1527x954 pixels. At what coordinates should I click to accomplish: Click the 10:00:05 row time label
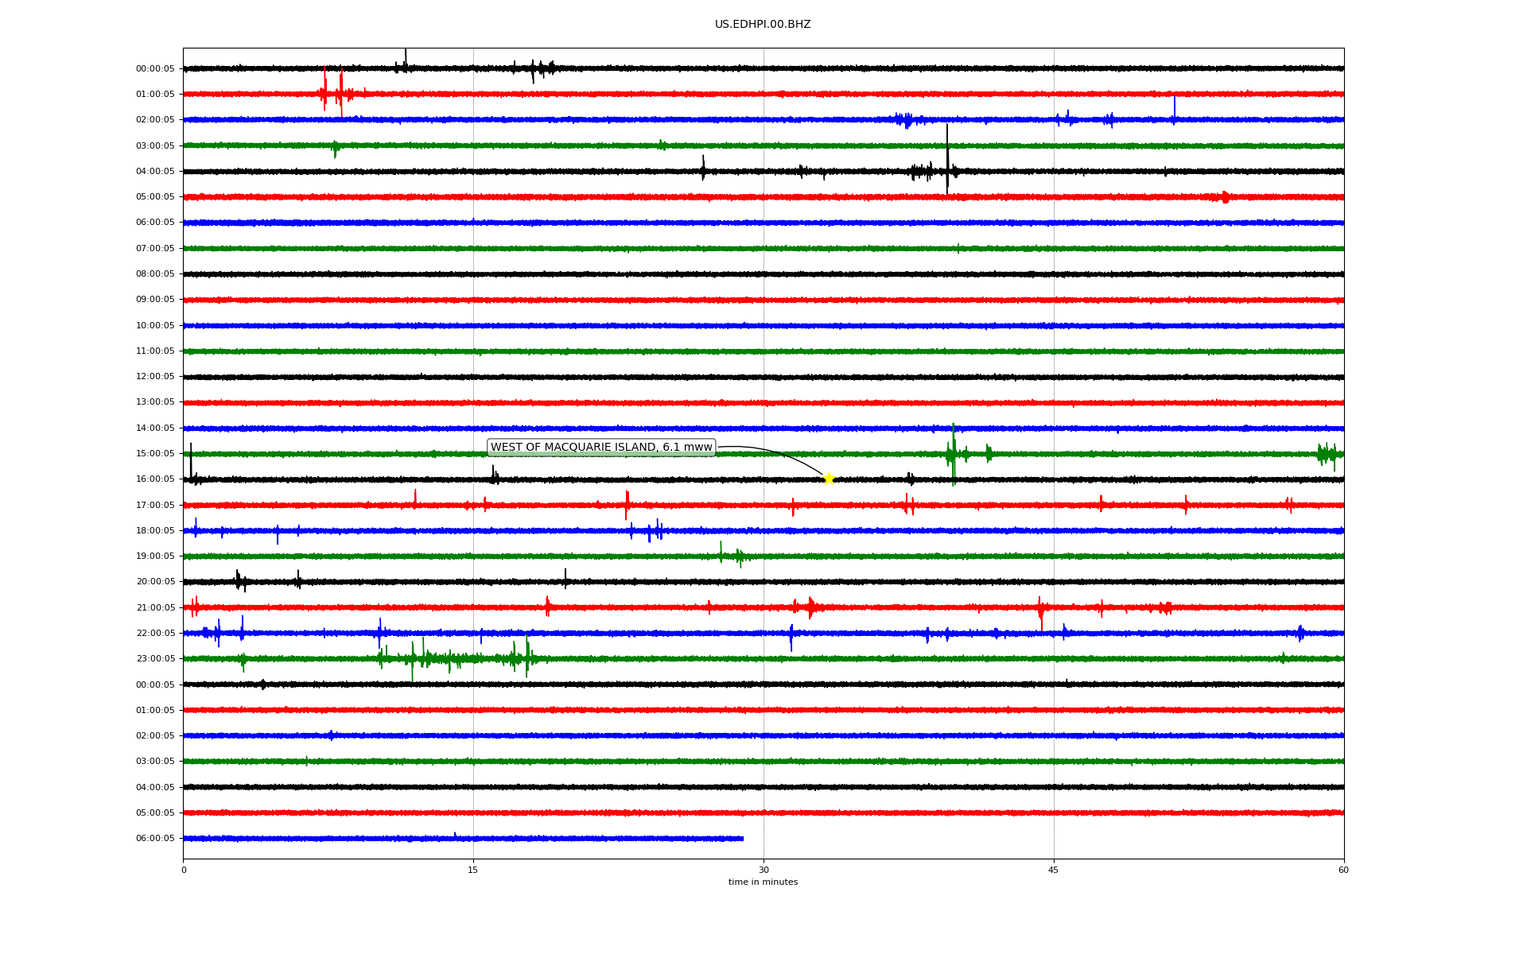point(155,326)
